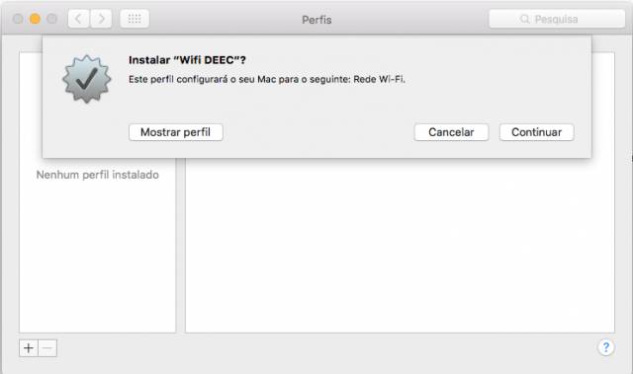Click the magnifying glass search icon
Viewport: 633px width, 374px height.
pyautogui.click(x=524, y=19)
